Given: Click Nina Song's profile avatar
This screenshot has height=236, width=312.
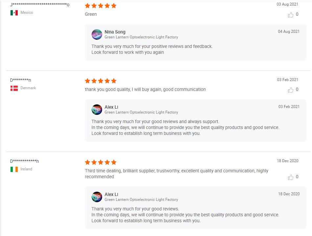Looking at the screenshot, I should (97, 34).
